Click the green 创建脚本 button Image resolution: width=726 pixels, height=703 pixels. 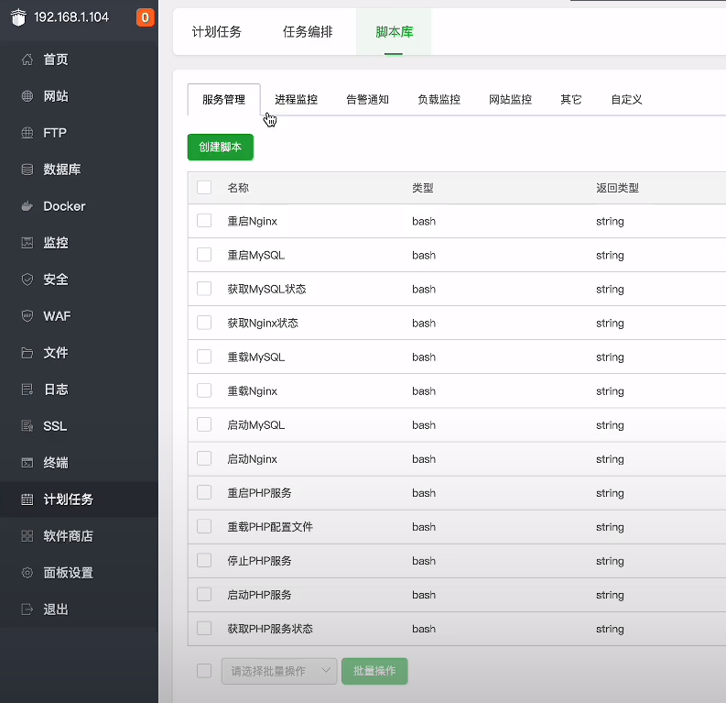[x=221, y=148]
